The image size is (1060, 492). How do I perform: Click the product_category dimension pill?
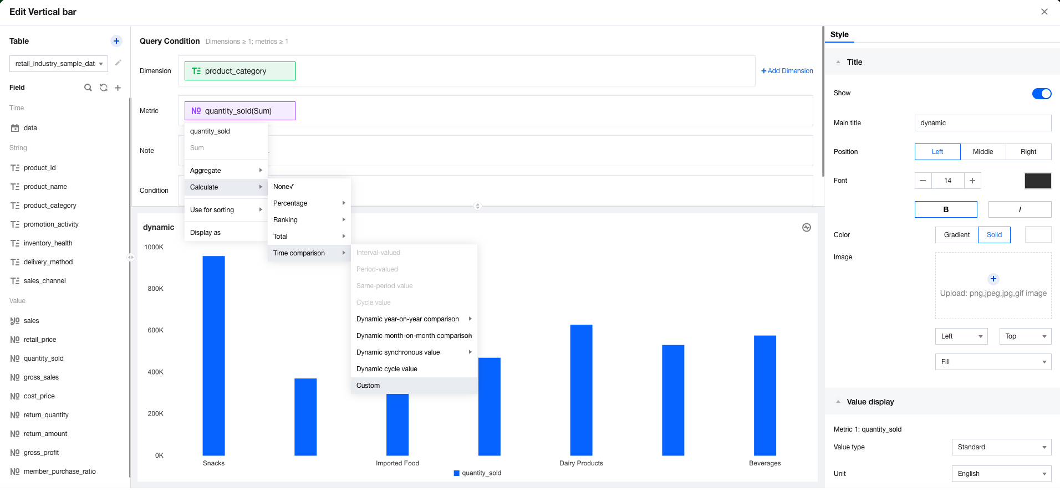click(x=240, y=71)
